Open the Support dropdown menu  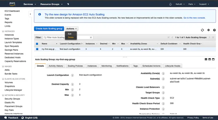click(x=204, y=4)
